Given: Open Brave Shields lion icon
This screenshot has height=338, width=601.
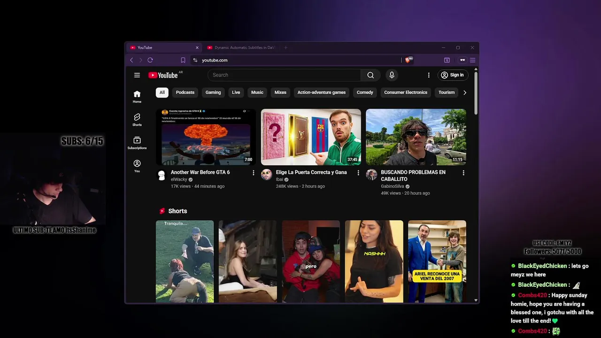Looking at the screenshot, I should pyautogui.click(x=408, y=60).
